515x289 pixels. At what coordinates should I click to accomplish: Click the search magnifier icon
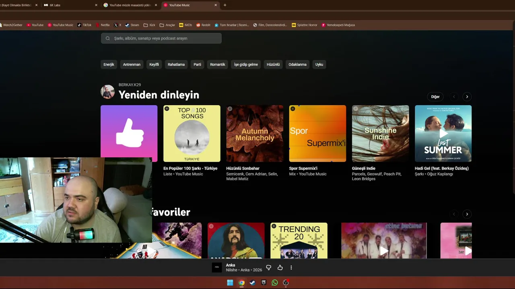point(108,39)
